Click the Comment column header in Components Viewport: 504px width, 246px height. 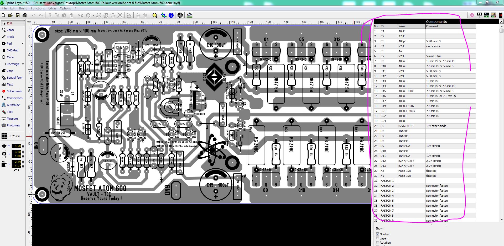450,26
